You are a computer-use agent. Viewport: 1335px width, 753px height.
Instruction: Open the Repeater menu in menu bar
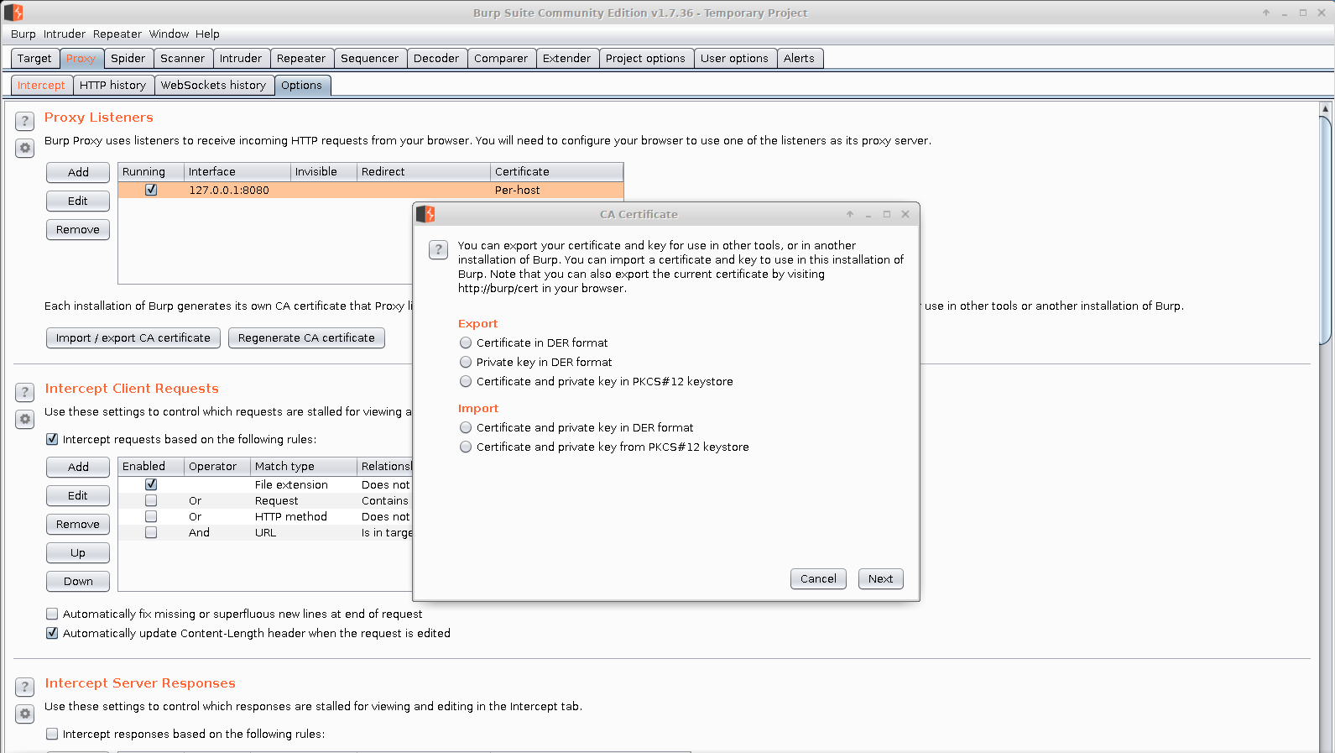pos(117,34)
